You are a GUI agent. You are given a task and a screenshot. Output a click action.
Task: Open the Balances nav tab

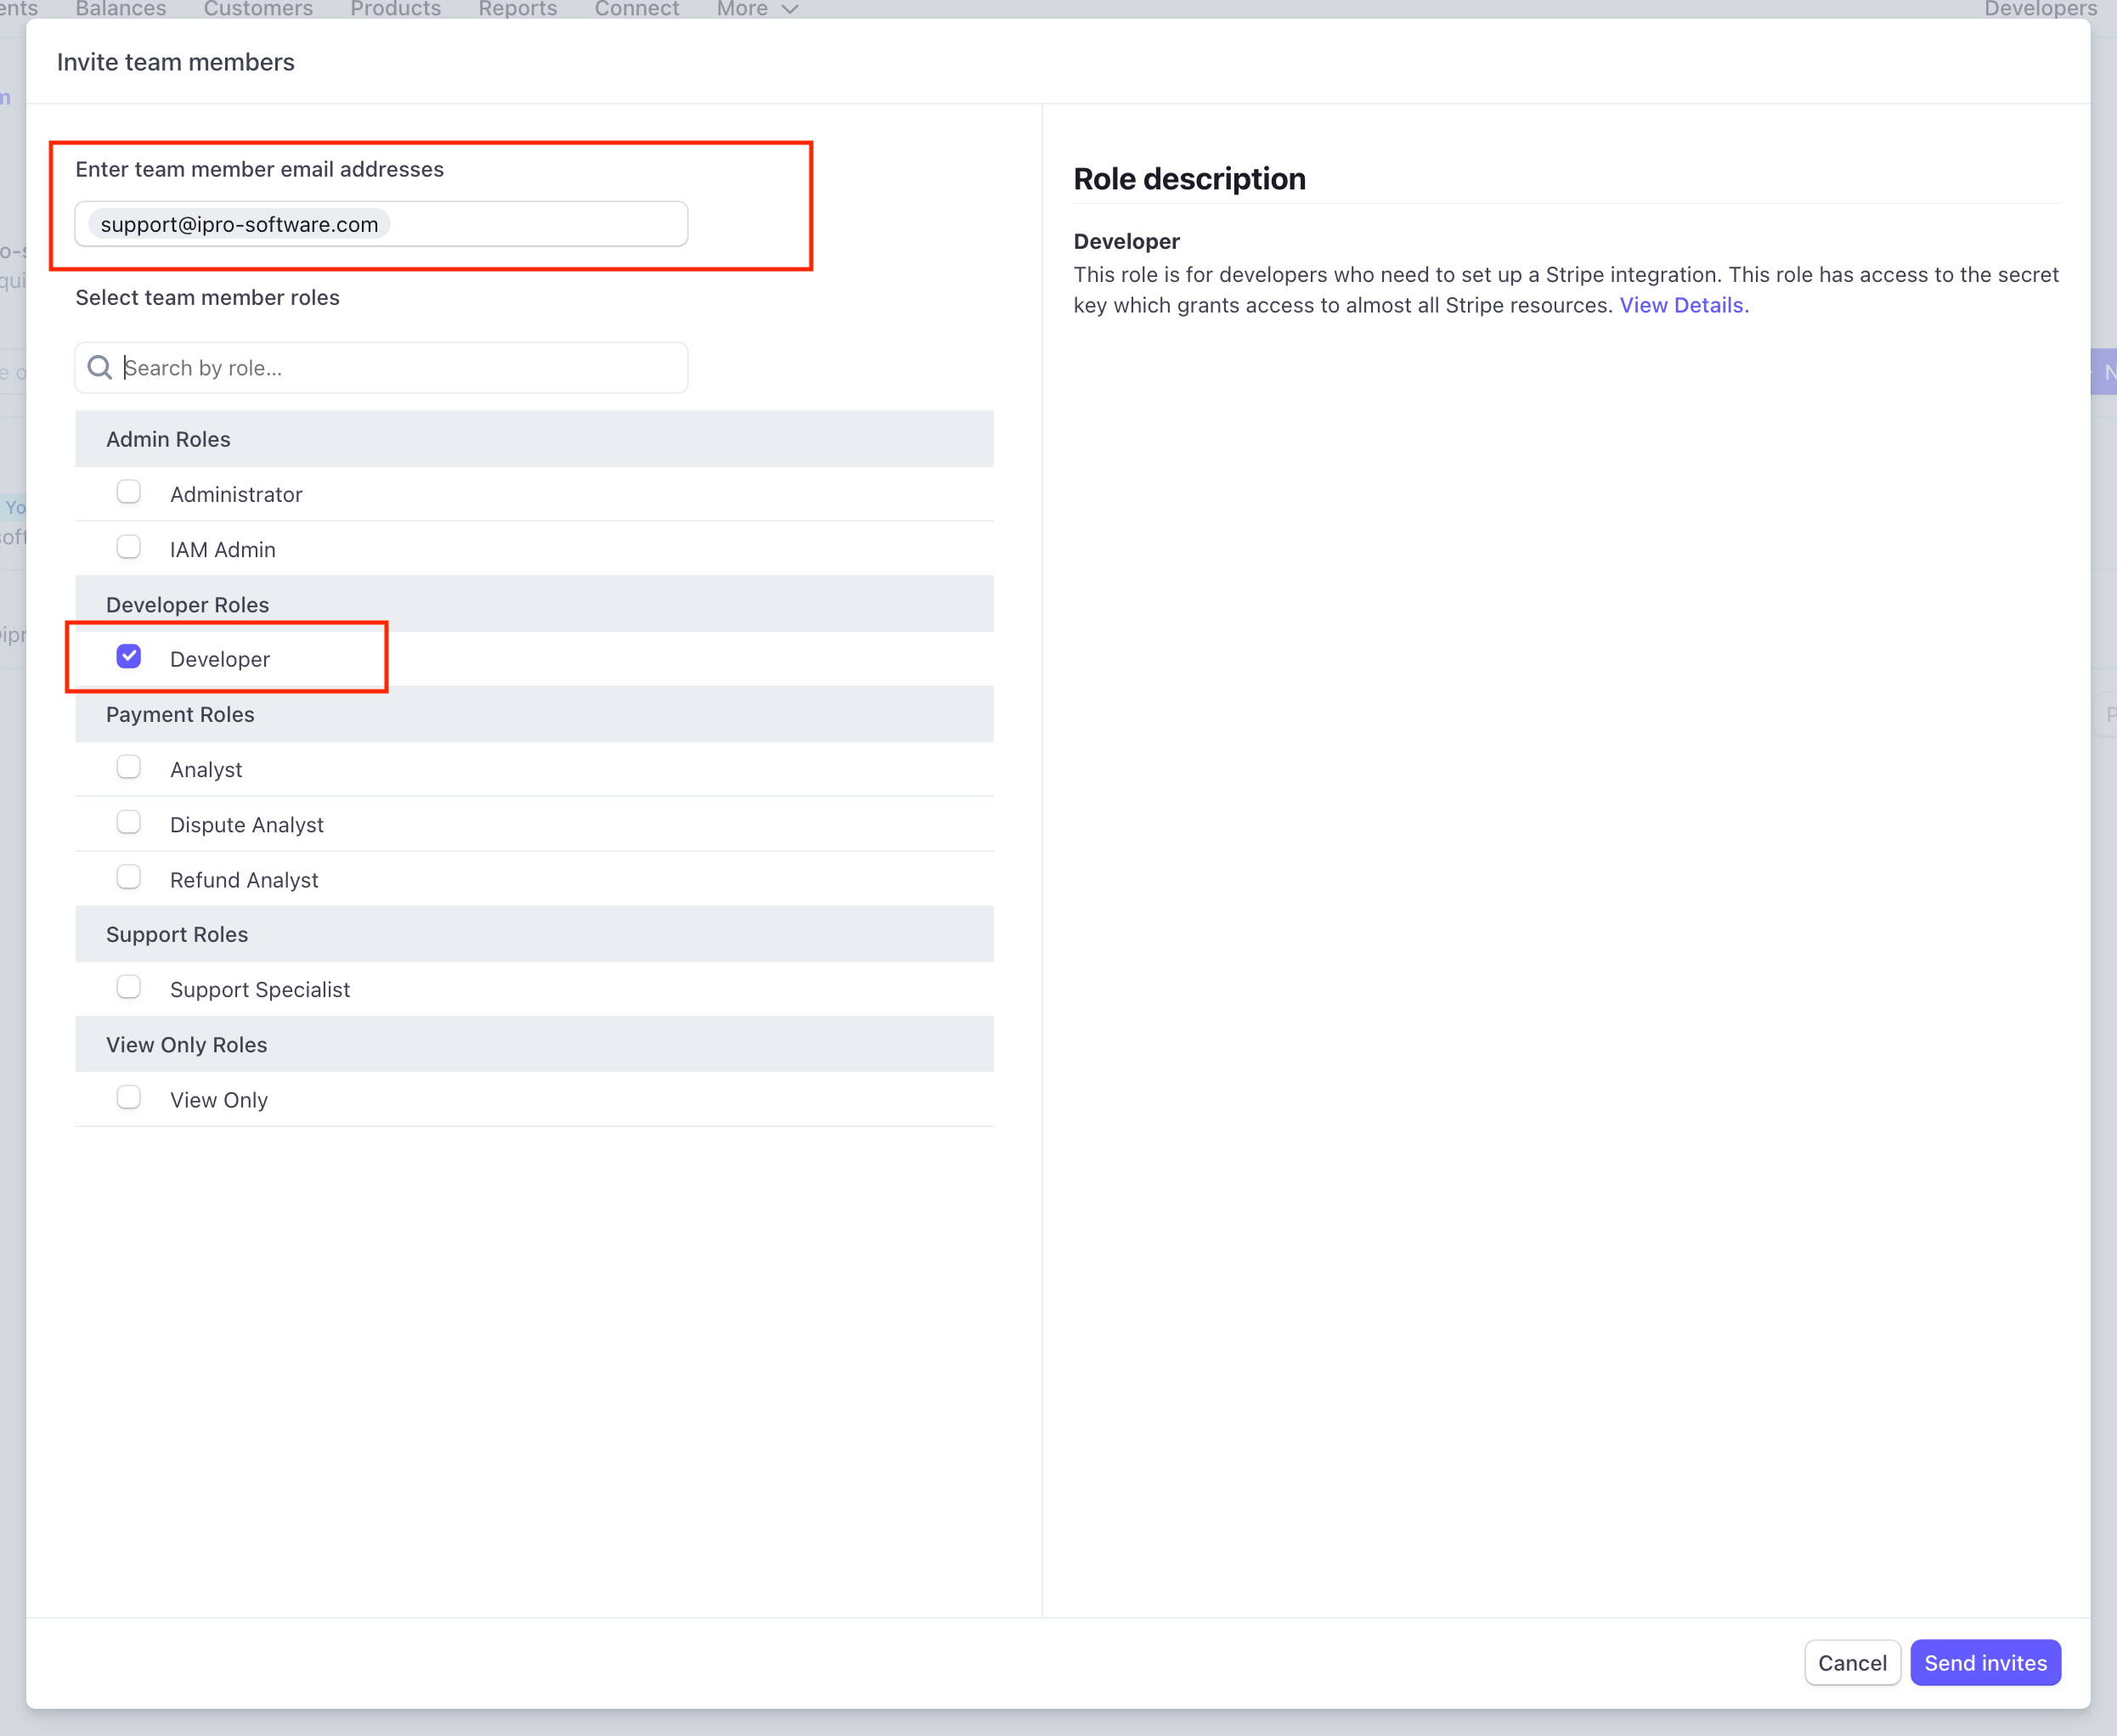point(120,9)
